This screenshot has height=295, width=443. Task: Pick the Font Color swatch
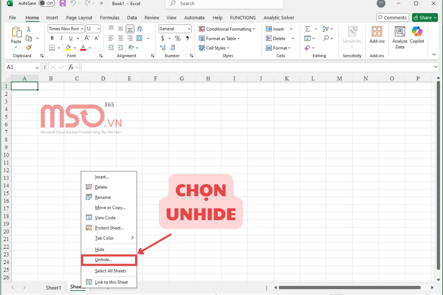(83, 48)
